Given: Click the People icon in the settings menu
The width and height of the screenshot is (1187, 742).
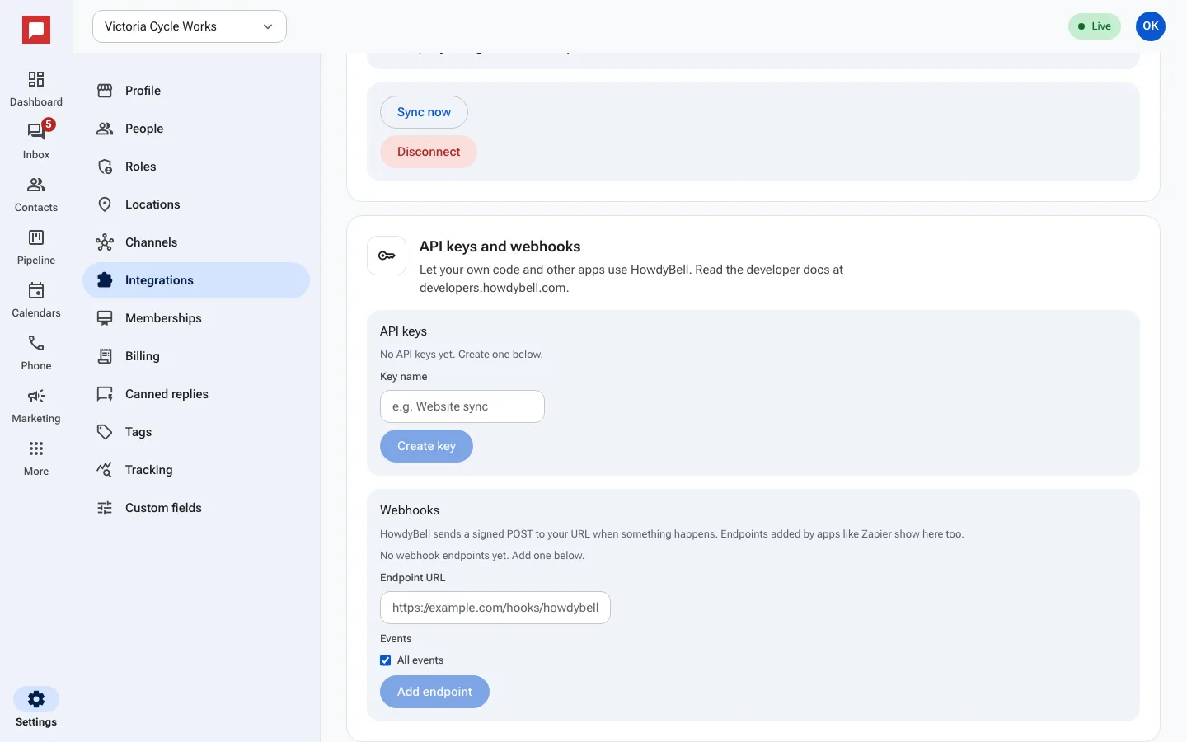Looking at the screenshot, I should point(105,129).
